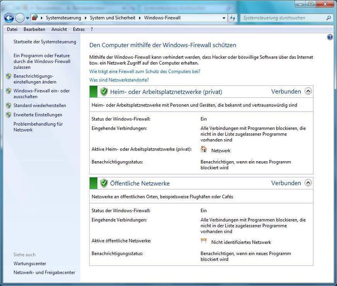Collapse the private networks section chevron
The image size is (337, 286).
tap(308, 92)
